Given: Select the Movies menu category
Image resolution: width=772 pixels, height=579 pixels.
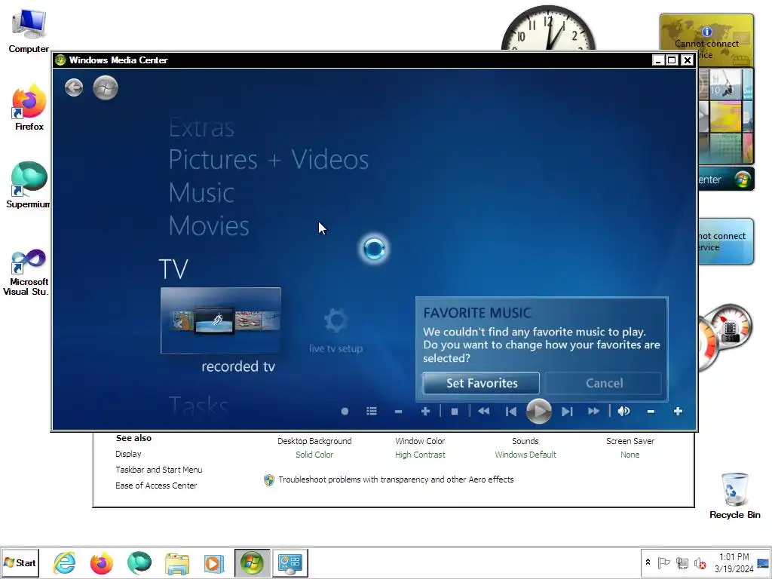Looking at the screenshot, I should pos(209,225).
